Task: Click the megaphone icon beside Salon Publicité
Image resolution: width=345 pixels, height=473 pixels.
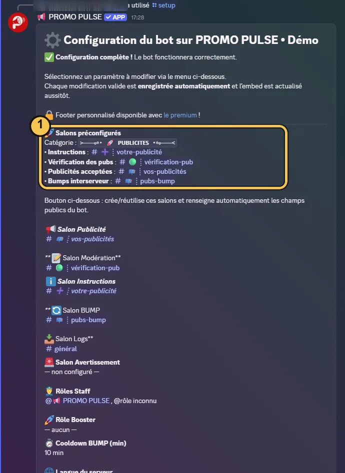Action: pos(50,229)
